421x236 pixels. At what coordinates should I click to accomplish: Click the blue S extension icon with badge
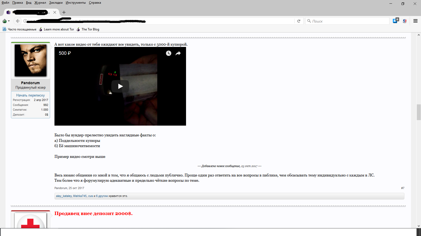[x=395, y=21]
